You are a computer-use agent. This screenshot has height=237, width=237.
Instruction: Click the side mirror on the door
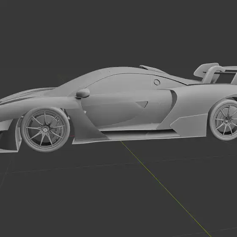coord(83,93)
